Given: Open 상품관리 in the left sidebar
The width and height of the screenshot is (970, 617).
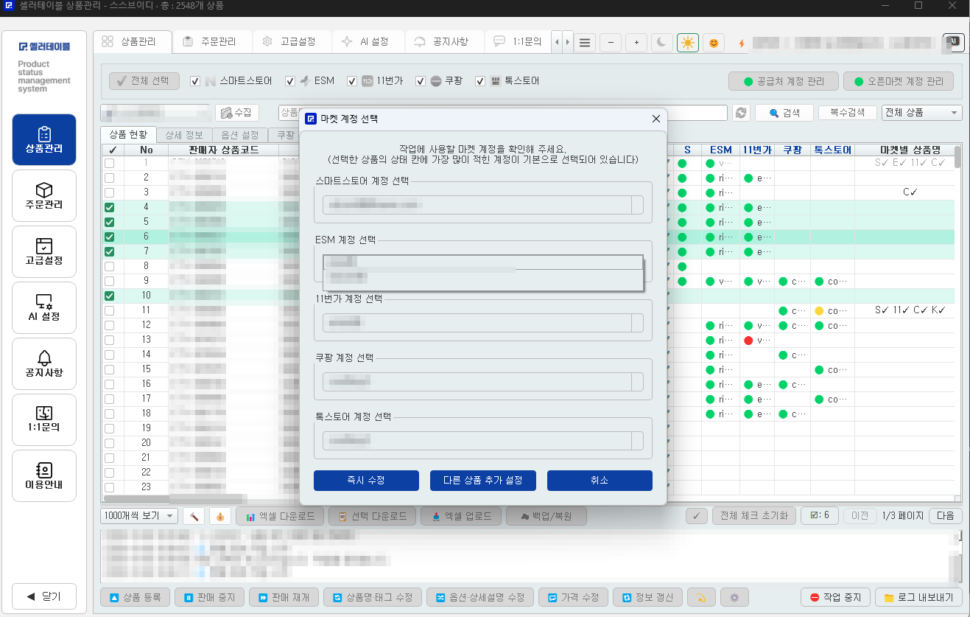Looking at the screenshot, I should tap(44, 139).
